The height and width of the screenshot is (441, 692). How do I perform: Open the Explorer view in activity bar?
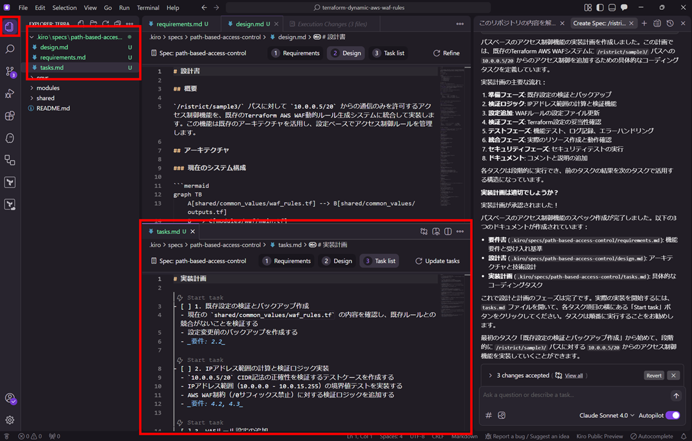coord(10,26)
